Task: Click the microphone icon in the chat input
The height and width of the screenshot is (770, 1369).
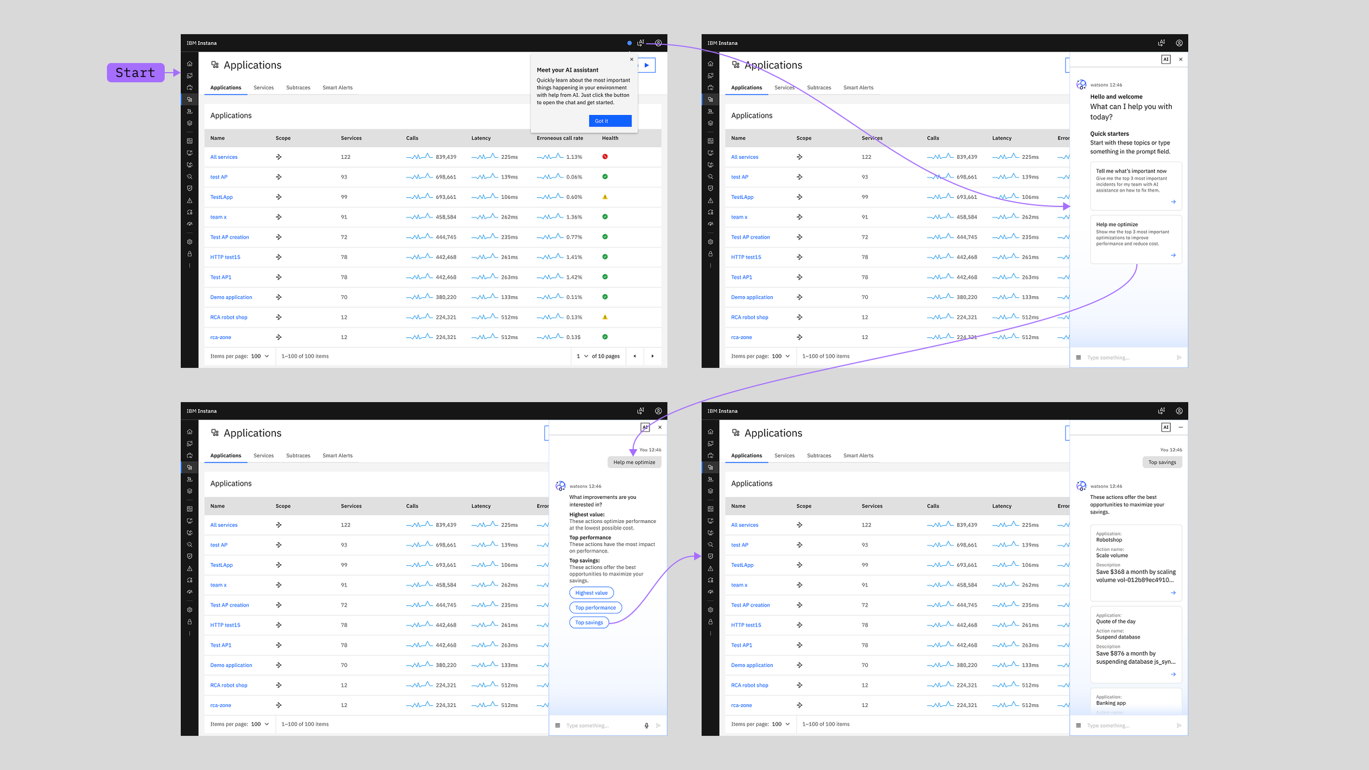Action: tap(646, 725)
